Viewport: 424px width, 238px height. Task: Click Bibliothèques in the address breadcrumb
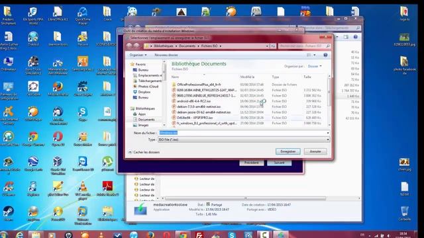pyautogui.click(x=164, y=46)
